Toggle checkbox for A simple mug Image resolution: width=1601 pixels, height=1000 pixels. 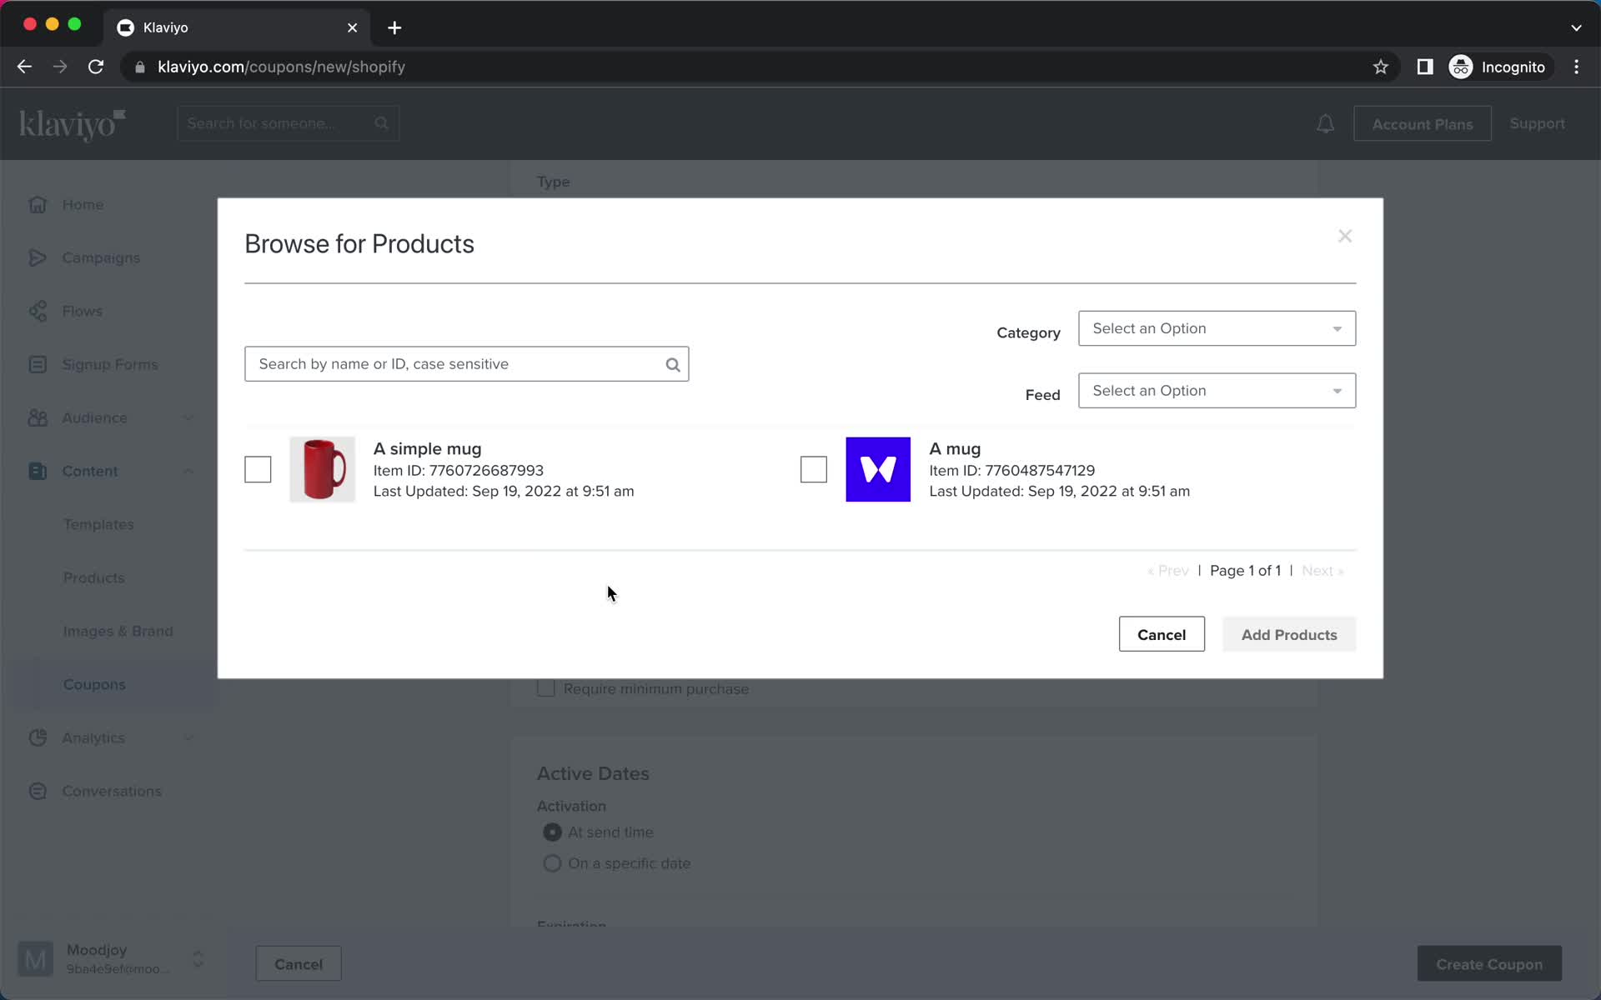[258, 470]
